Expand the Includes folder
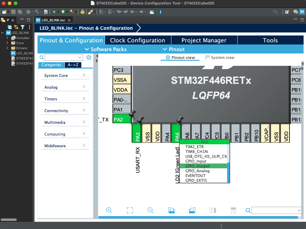 click(x=7, y=38)
